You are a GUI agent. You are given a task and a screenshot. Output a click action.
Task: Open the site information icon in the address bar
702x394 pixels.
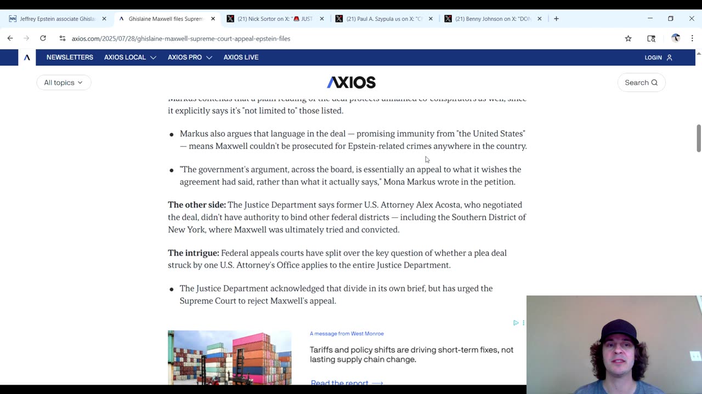[62, 38]
